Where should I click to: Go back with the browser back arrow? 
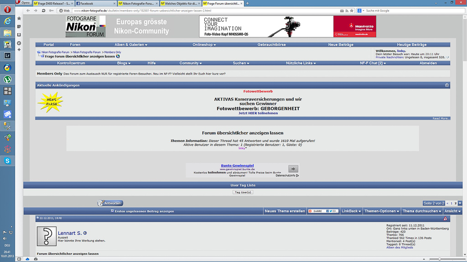[28, 11]
